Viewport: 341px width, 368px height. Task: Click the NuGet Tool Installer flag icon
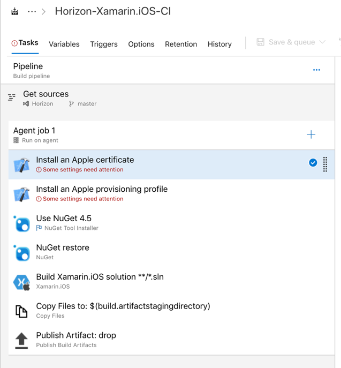pos(39,228)
